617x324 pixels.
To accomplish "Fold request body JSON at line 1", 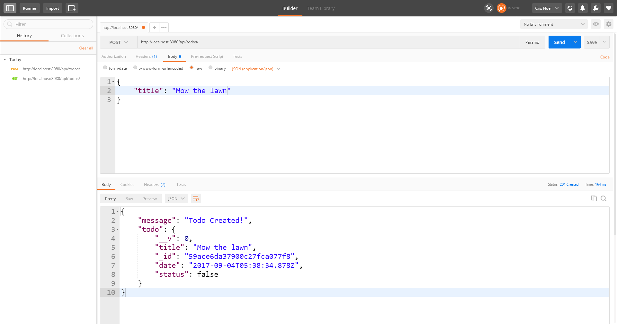I will [x=113, y=82].
